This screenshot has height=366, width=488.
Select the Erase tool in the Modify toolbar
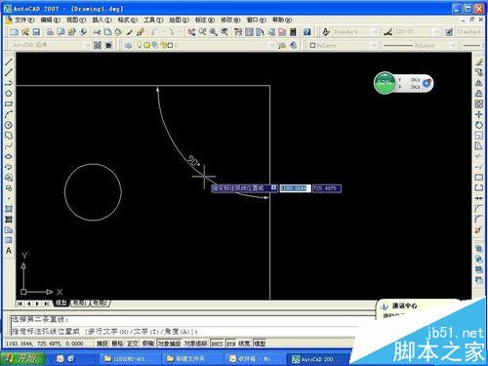coord(479,61)
